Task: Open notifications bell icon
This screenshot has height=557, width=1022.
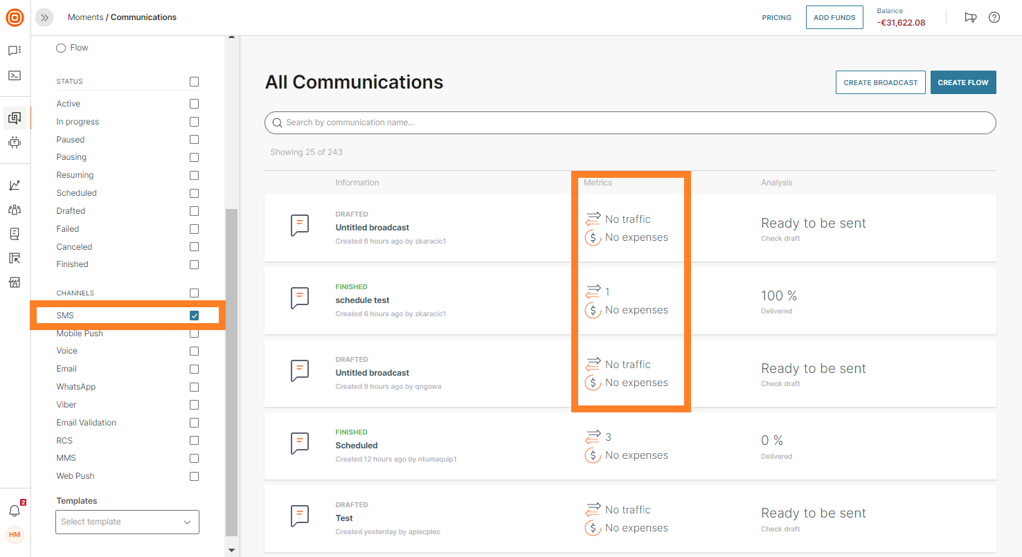Action: click(15, 511)
